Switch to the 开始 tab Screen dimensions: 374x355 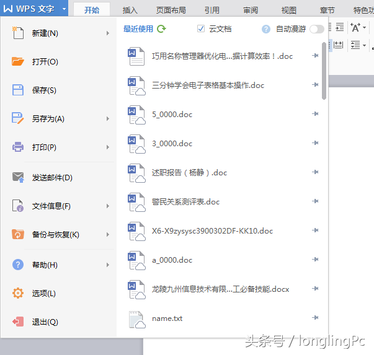pyautogui.click(x=92, y=10)
